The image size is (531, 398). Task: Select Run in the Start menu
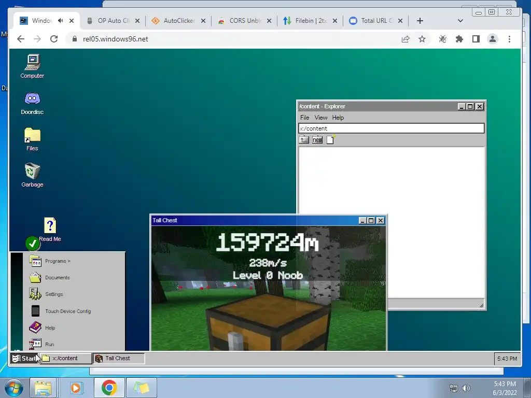click(74, 344)
